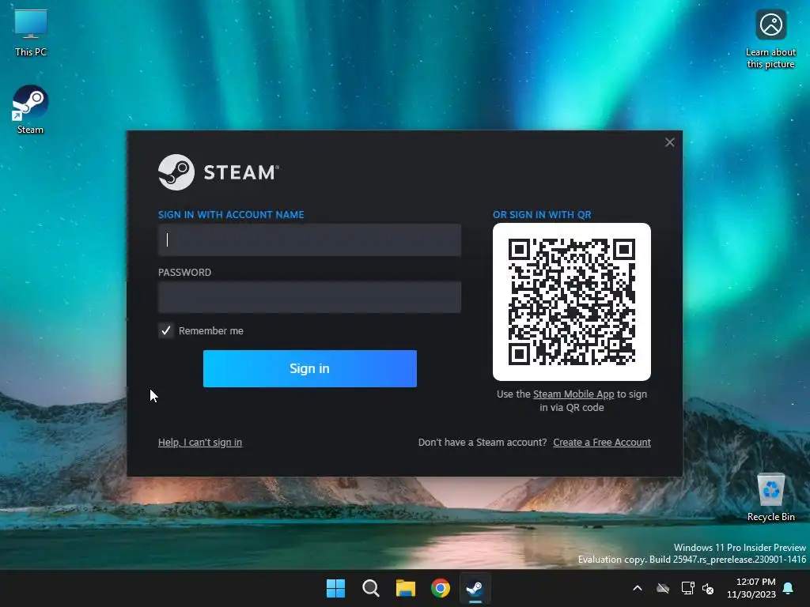810x607 pixels.
Task: Open the Steam Mobile App link
Action: (x=573, y=394)
